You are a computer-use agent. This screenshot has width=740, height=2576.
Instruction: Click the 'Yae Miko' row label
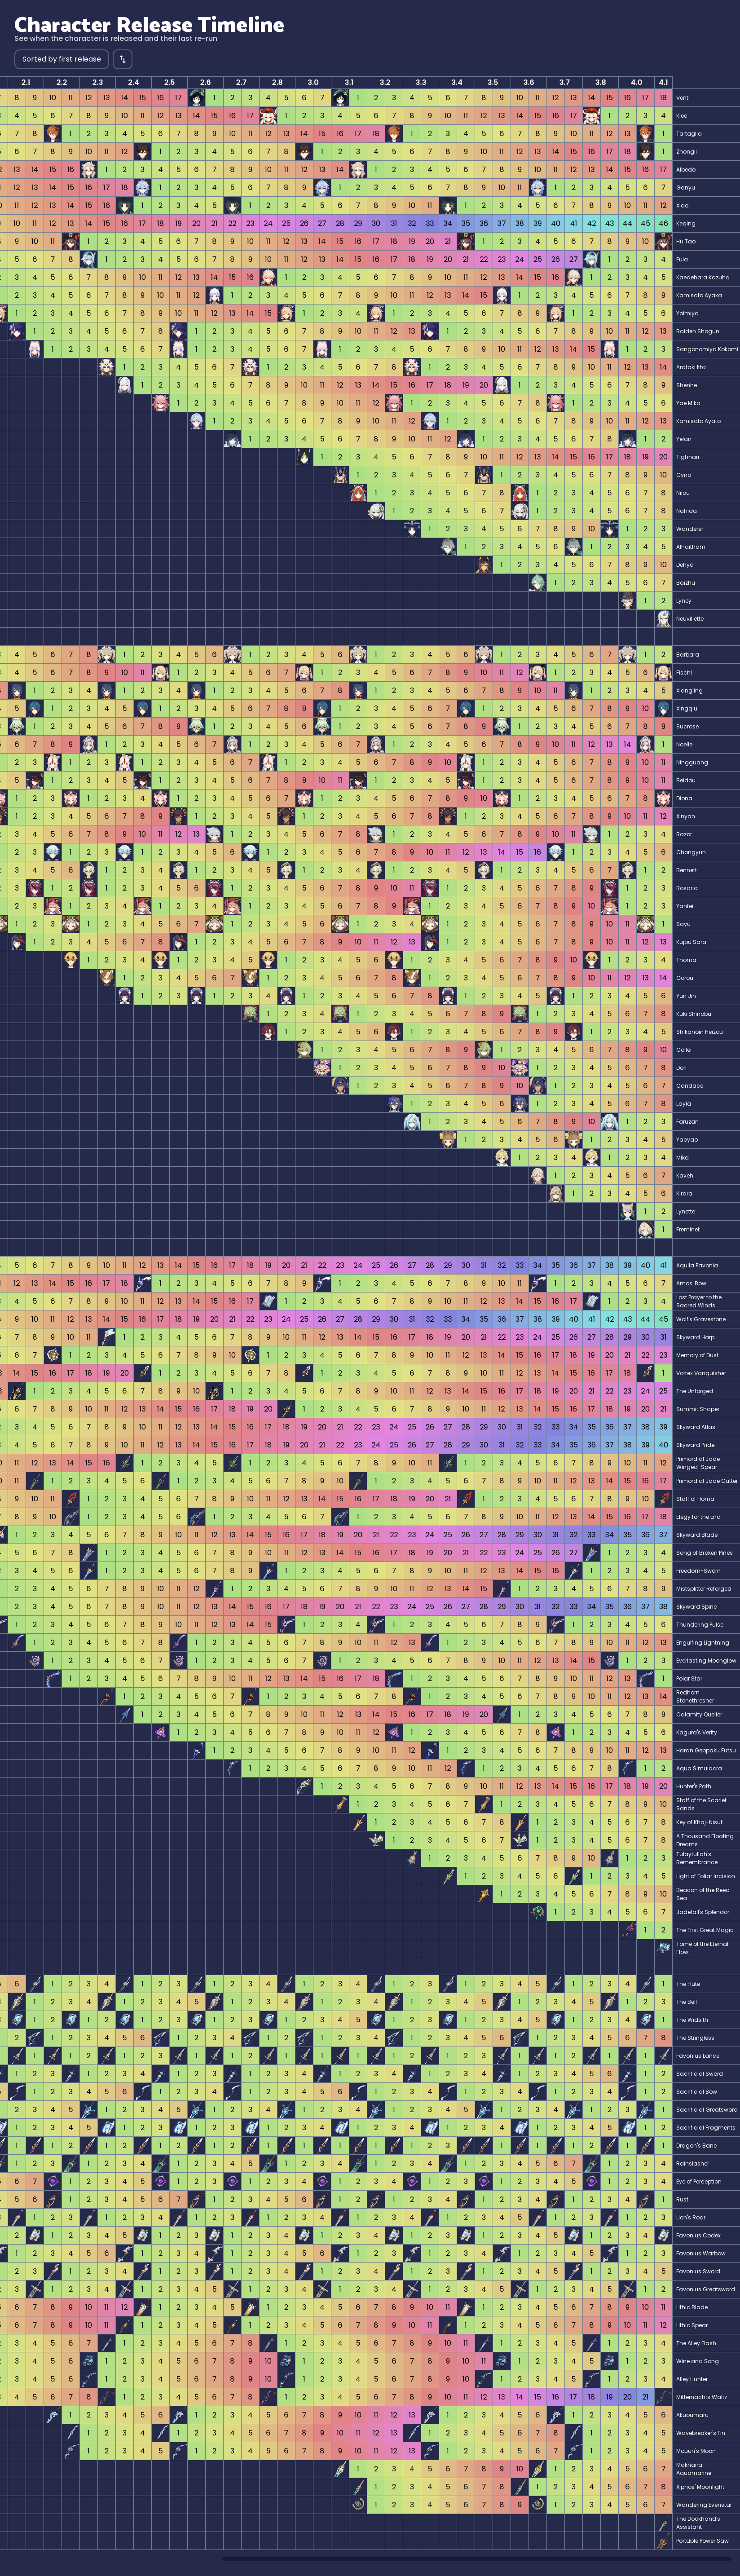[x=688, y=403]
